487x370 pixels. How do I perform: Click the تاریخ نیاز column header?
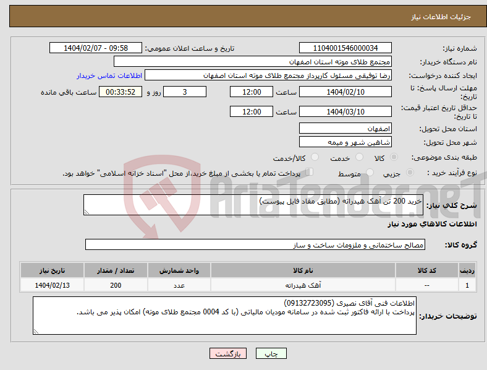coord(52,270)
